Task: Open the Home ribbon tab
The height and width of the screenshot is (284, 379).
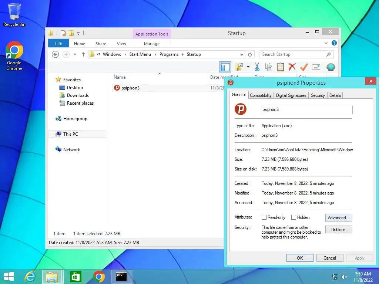Action: click(80, 44)
